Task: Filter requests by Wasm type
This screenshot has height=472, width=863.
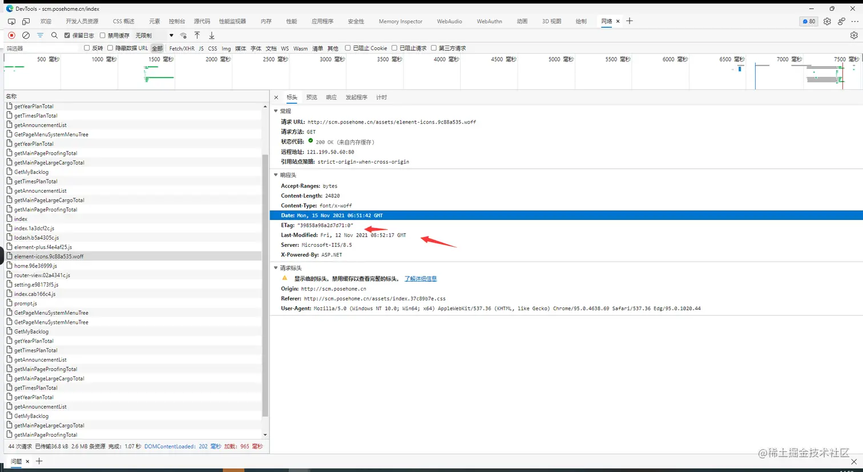Action: (x=300, y=48)
